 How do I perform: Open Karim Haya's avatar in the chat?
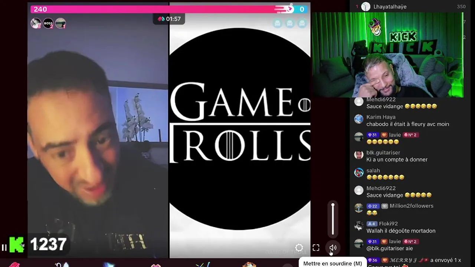pos(359,119)
